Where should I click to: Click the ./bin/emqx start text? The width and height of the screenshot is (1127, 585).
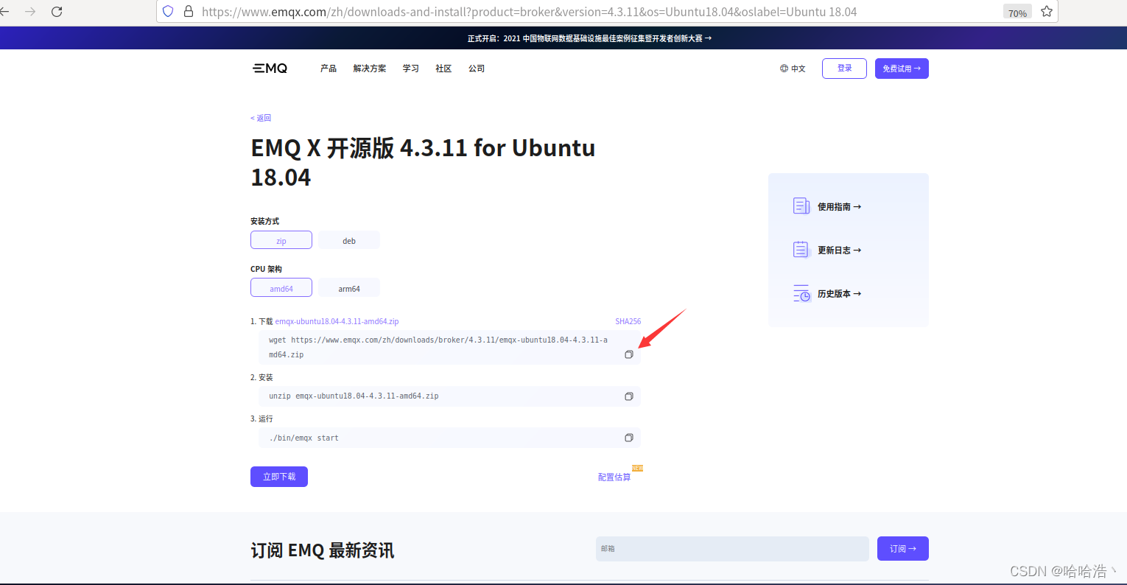[303, 438]
